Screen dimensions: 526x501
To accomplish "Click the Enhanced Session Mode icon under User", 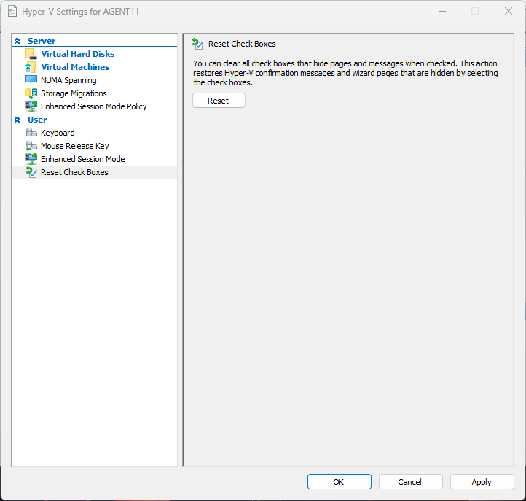I will (x=31, y=159).
